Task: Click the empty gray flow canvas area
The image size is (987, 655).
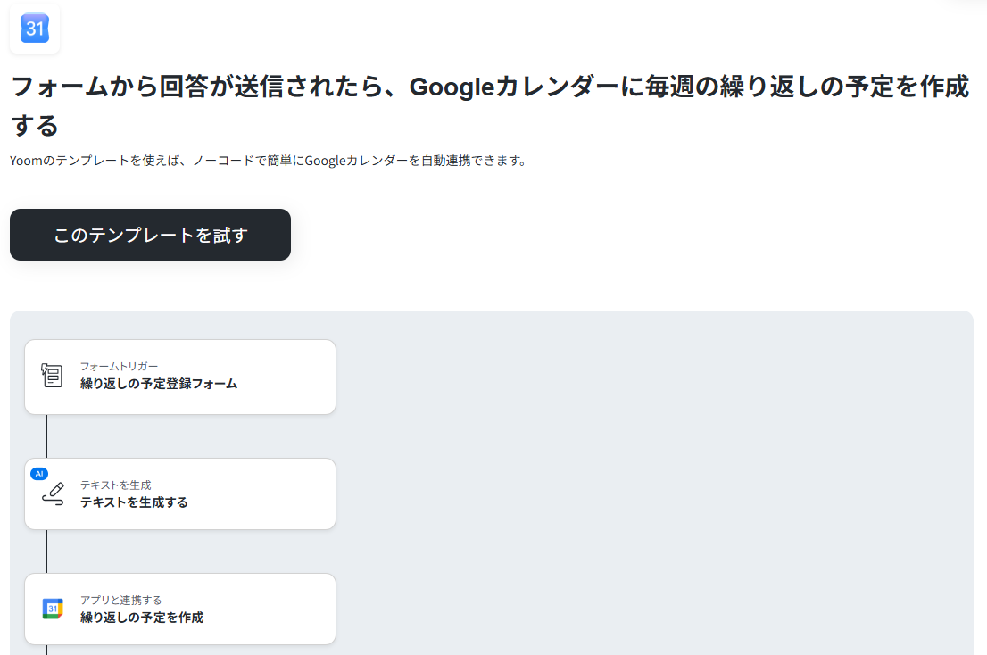Action: [655, 485]
